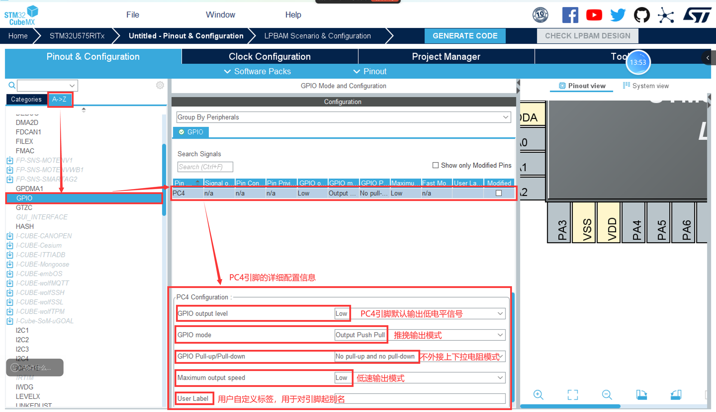The height and width of the screenshot is (412, 716).
Task: Click download icon beside I-CUBE-wolfSSL
Action: pyautogui.click(x=10, y=302)
